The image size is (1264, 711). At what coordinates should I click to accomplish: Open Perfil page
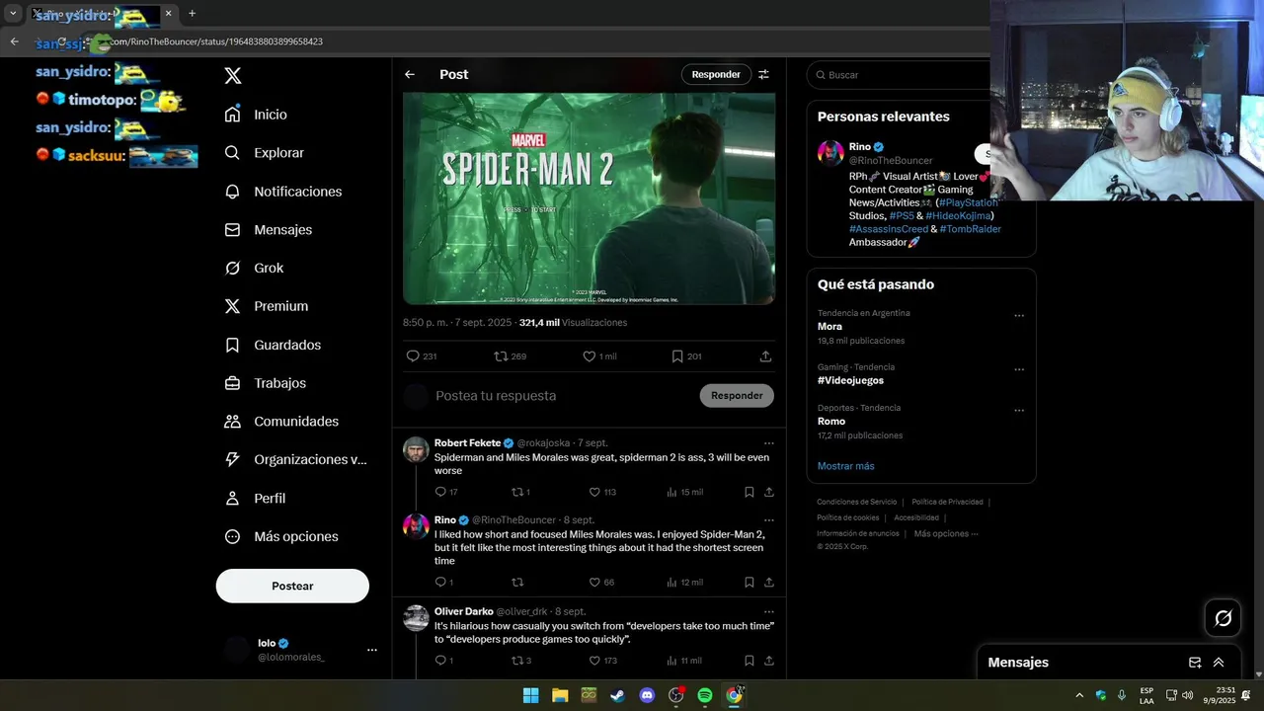click(255, 498)
